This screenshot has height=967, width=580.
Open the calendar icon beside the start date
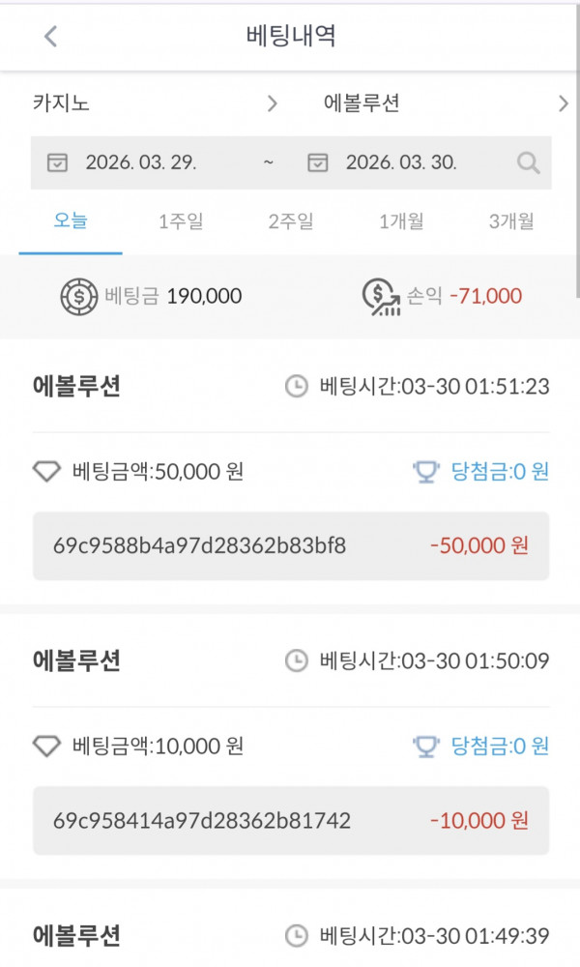(58, 162)
